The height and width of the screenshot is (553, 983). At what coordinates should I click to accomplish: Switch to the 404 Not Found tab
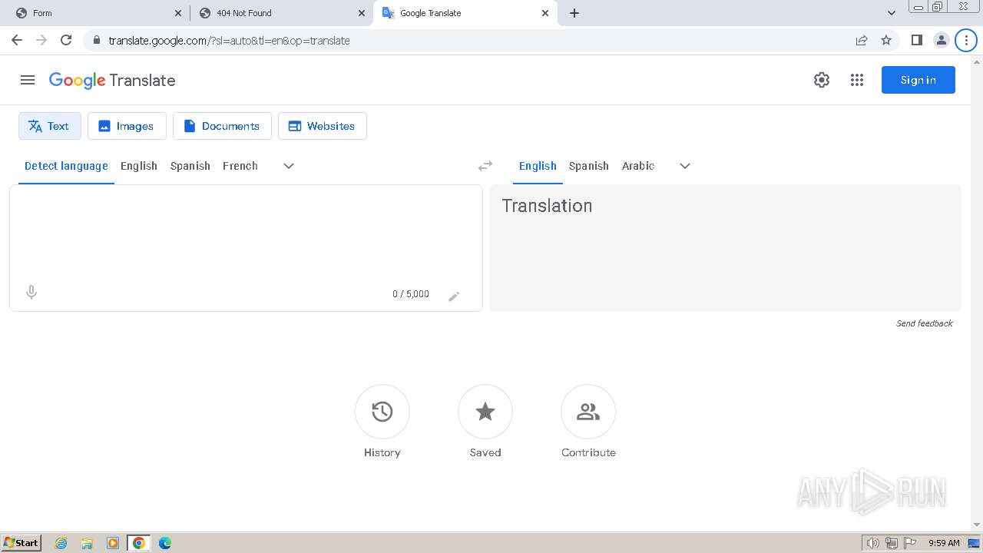tap(280, 13)
